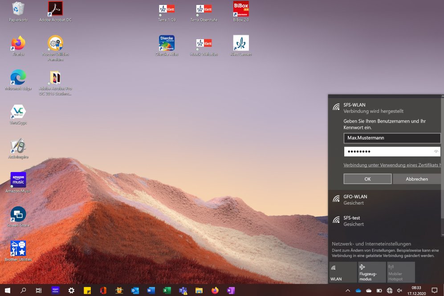Toggle the Mobiler Hotspot tile
The width and height of the screenshot is (444, 296).
pos(400,272)
